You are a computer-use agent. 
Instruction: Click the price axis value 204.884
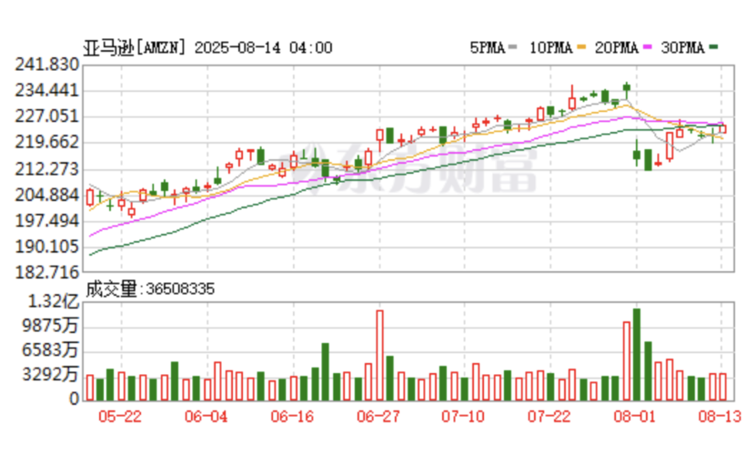pos(46,195)
